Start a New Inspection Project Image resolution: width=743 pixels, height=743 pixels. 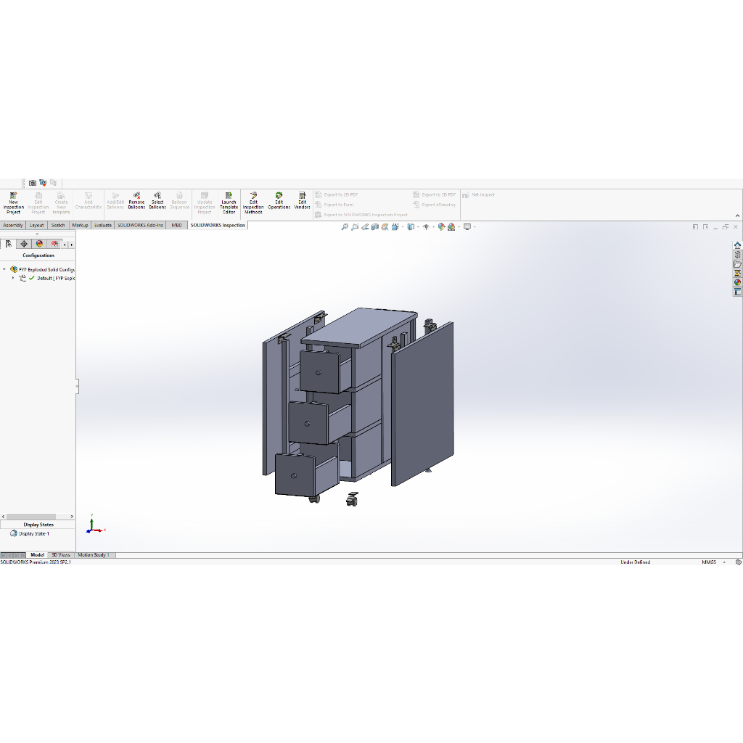pyautogui.click(x=13, y=203)
